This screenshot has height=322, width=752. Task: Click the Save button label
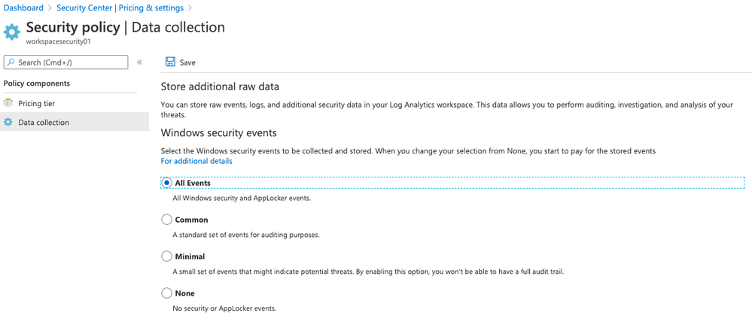coord(187,62)
